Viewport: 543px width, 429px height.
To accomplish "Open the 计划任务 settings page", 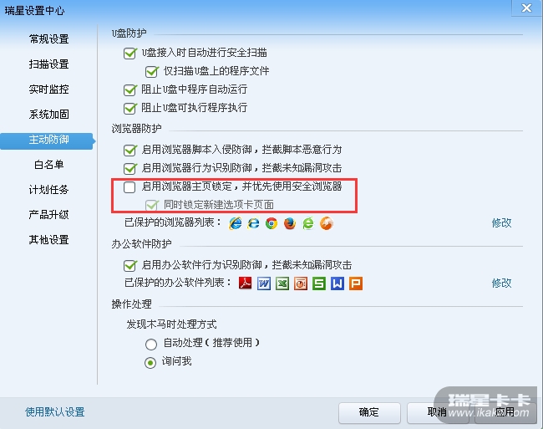I will pyautogui.click(x=48, y=189).
